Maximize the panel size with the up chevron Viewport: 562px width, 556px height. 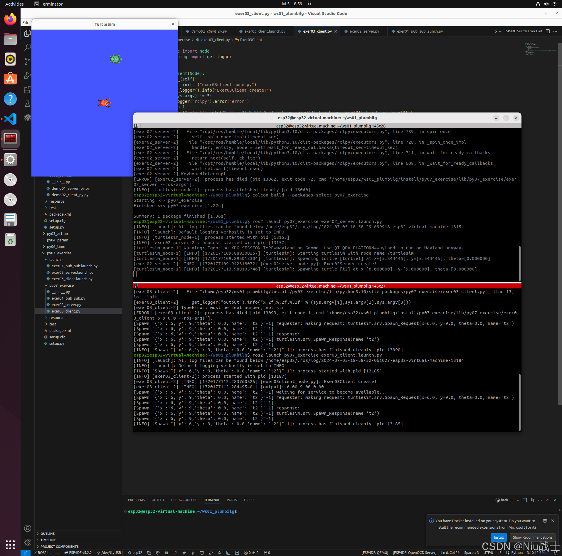tap(548, 500)
